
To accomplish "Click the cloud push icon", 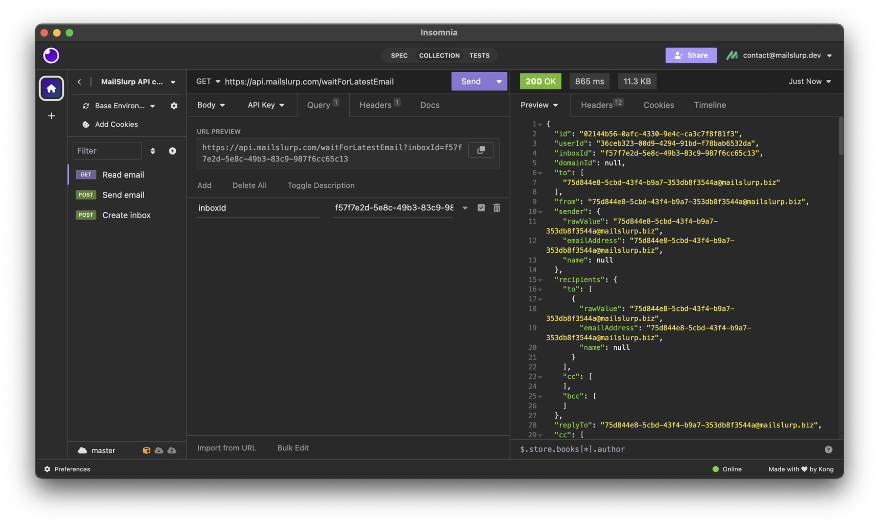I will pyautogui.click(x=172, y=450).
